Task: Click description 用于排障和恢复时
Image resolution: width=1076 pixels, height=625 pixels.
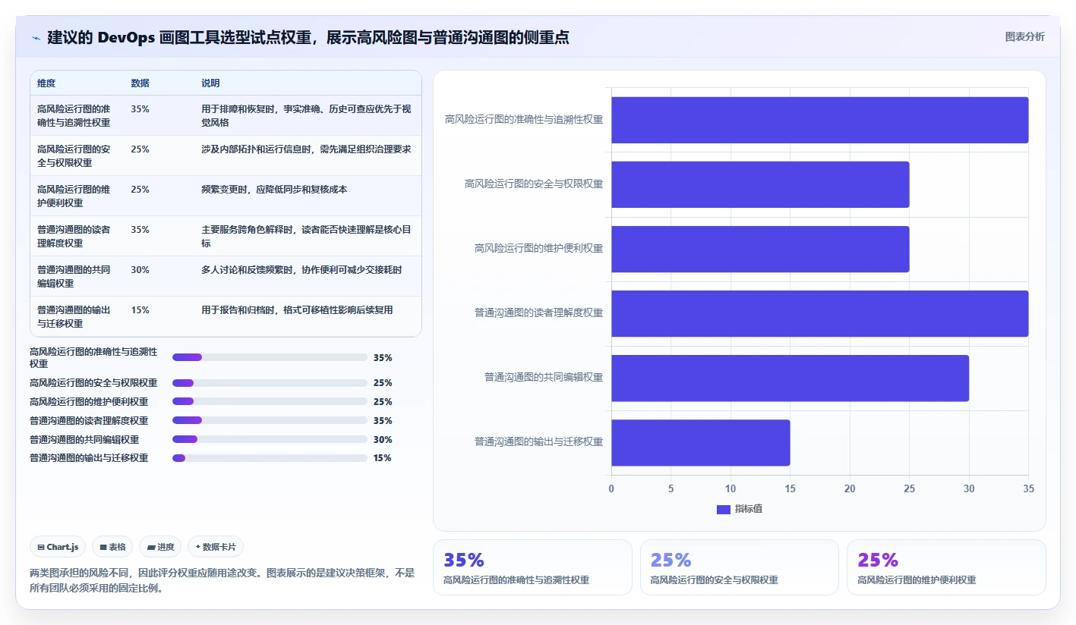Action: [306, 115]
